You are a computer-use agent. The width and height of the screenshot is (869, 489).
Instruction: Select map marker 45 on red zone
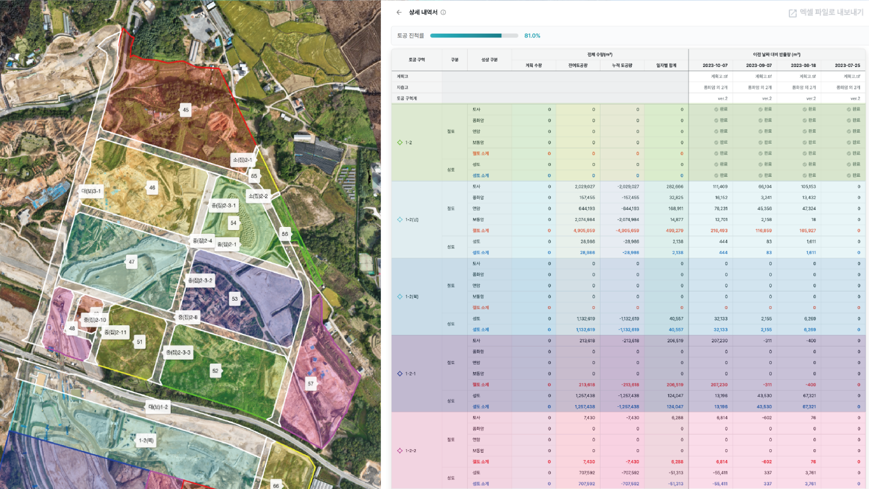(x=186, y=110)
